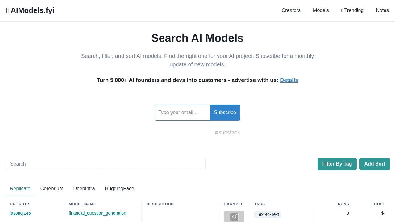
Task: Open the Notes nav link
Action: pos(382,10)
